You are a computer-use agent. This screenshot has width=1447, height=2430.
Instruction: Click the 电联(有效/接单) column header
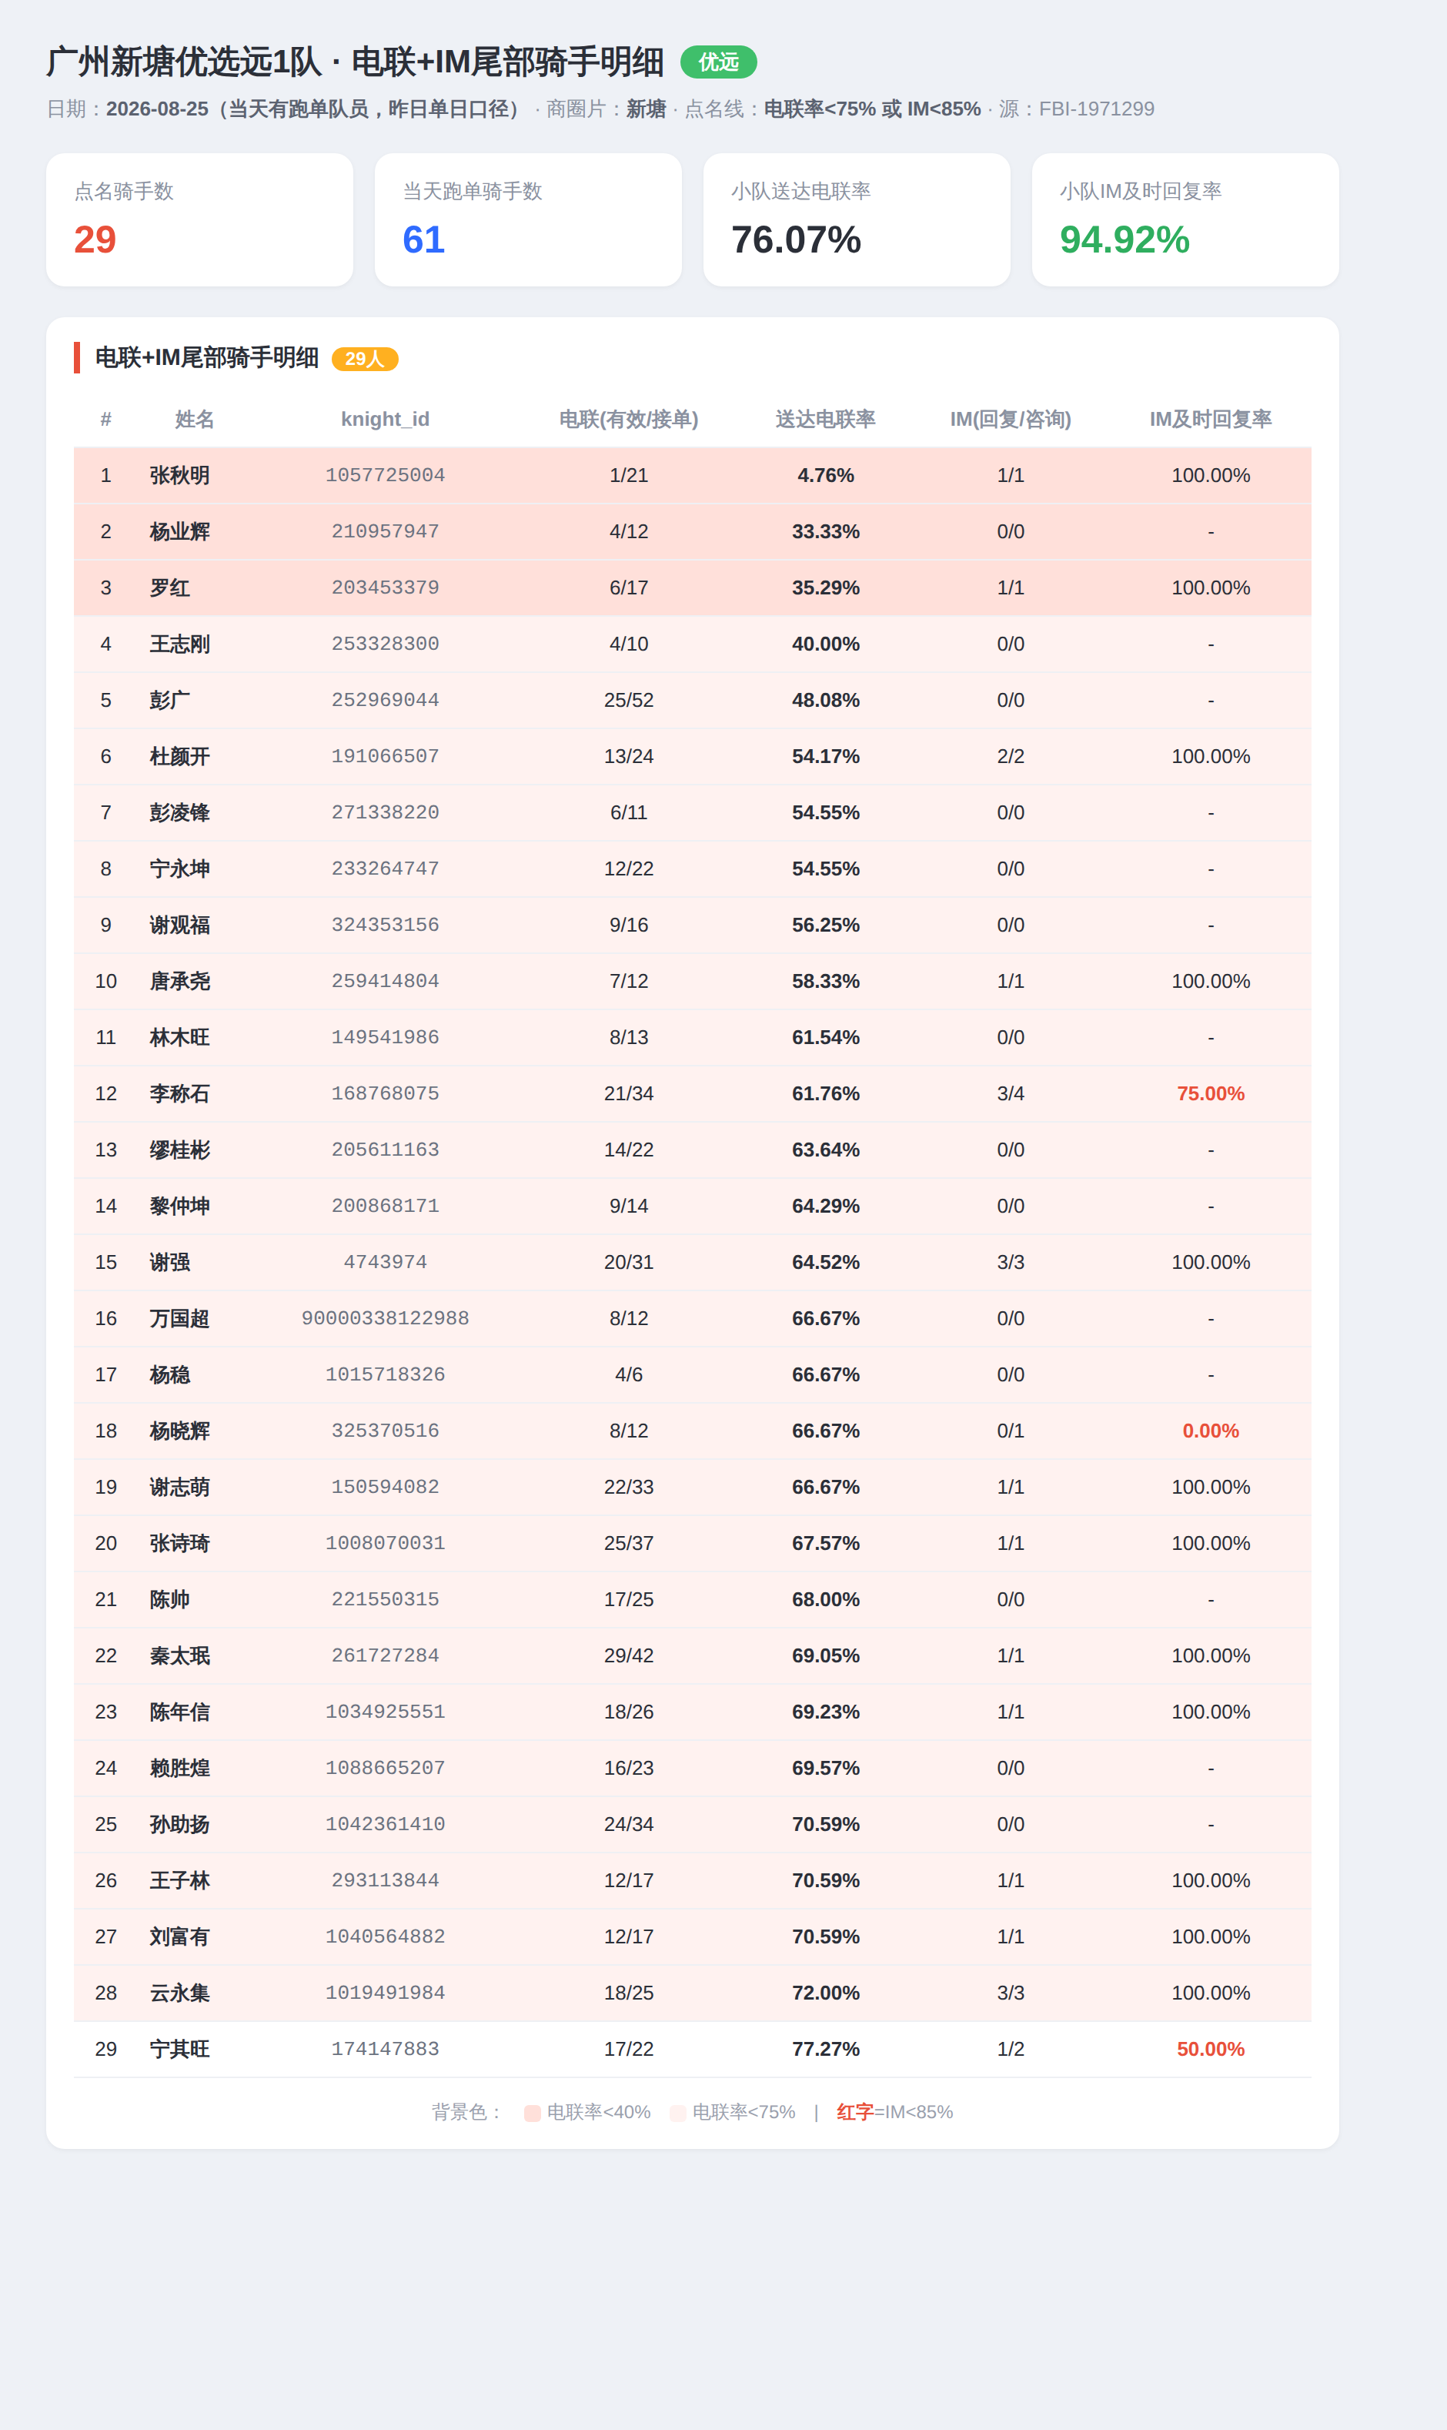click(x=629, y=420)
